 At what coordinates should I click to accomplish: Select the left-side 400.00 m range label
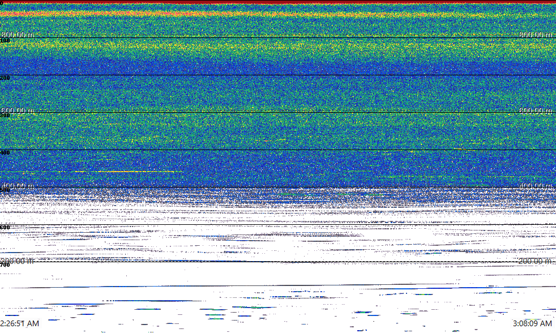tap(18, 186)
